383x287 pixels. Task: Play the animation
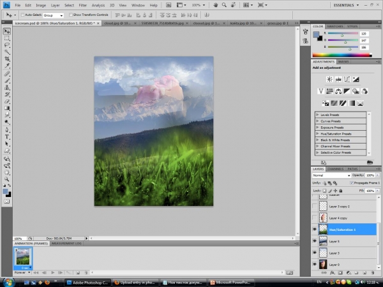[x=52, y=272]
